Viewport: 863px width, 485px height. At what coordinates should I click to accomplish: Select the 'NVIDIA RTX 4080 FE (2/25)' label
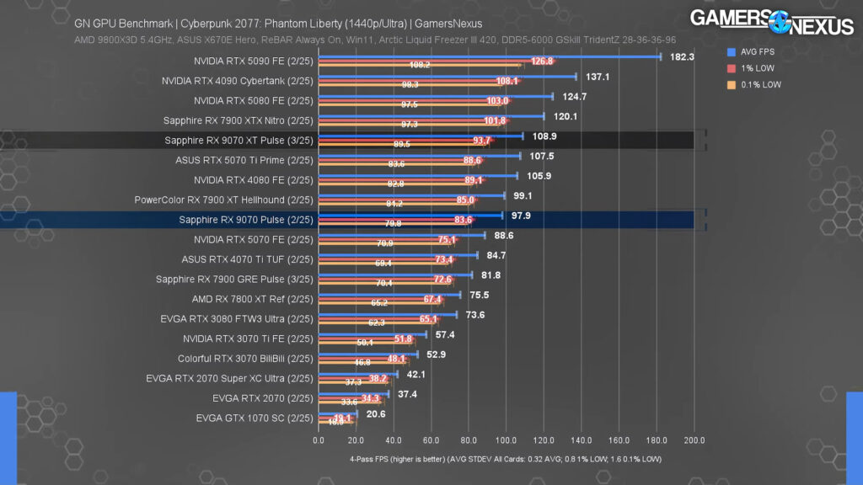tap(253, 180)
